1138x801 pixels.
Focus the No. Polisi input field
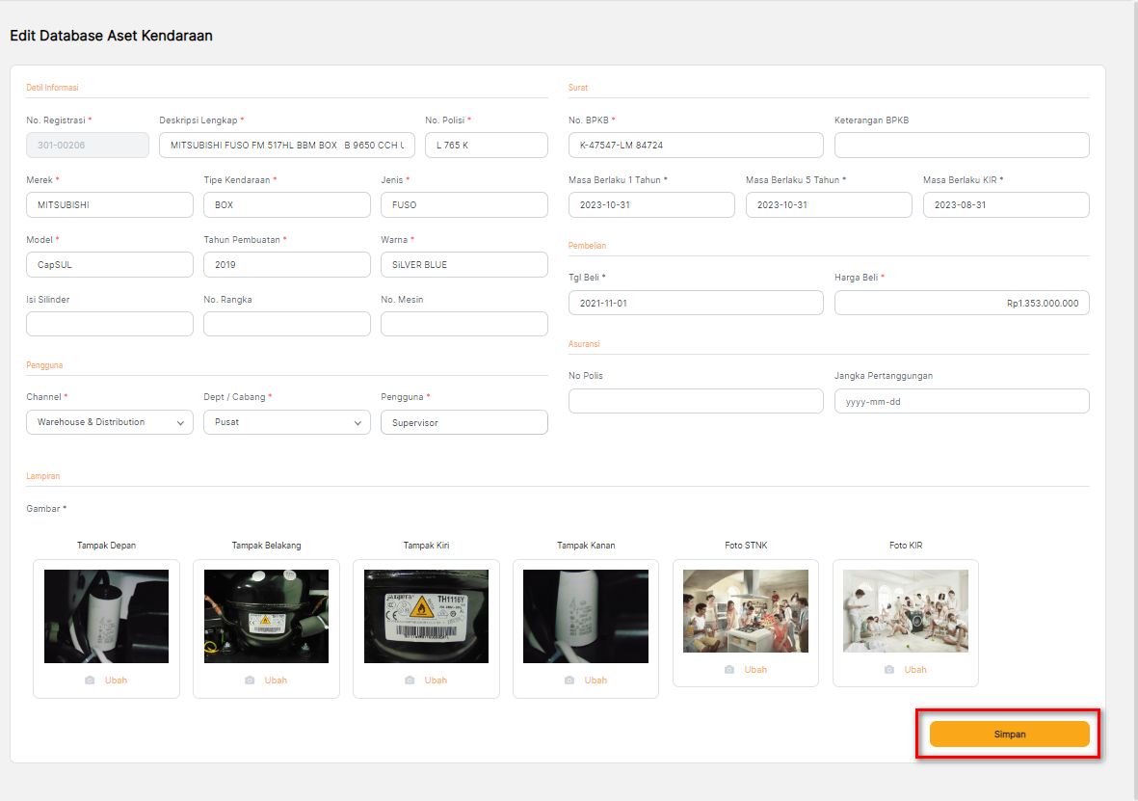[486, 146]
